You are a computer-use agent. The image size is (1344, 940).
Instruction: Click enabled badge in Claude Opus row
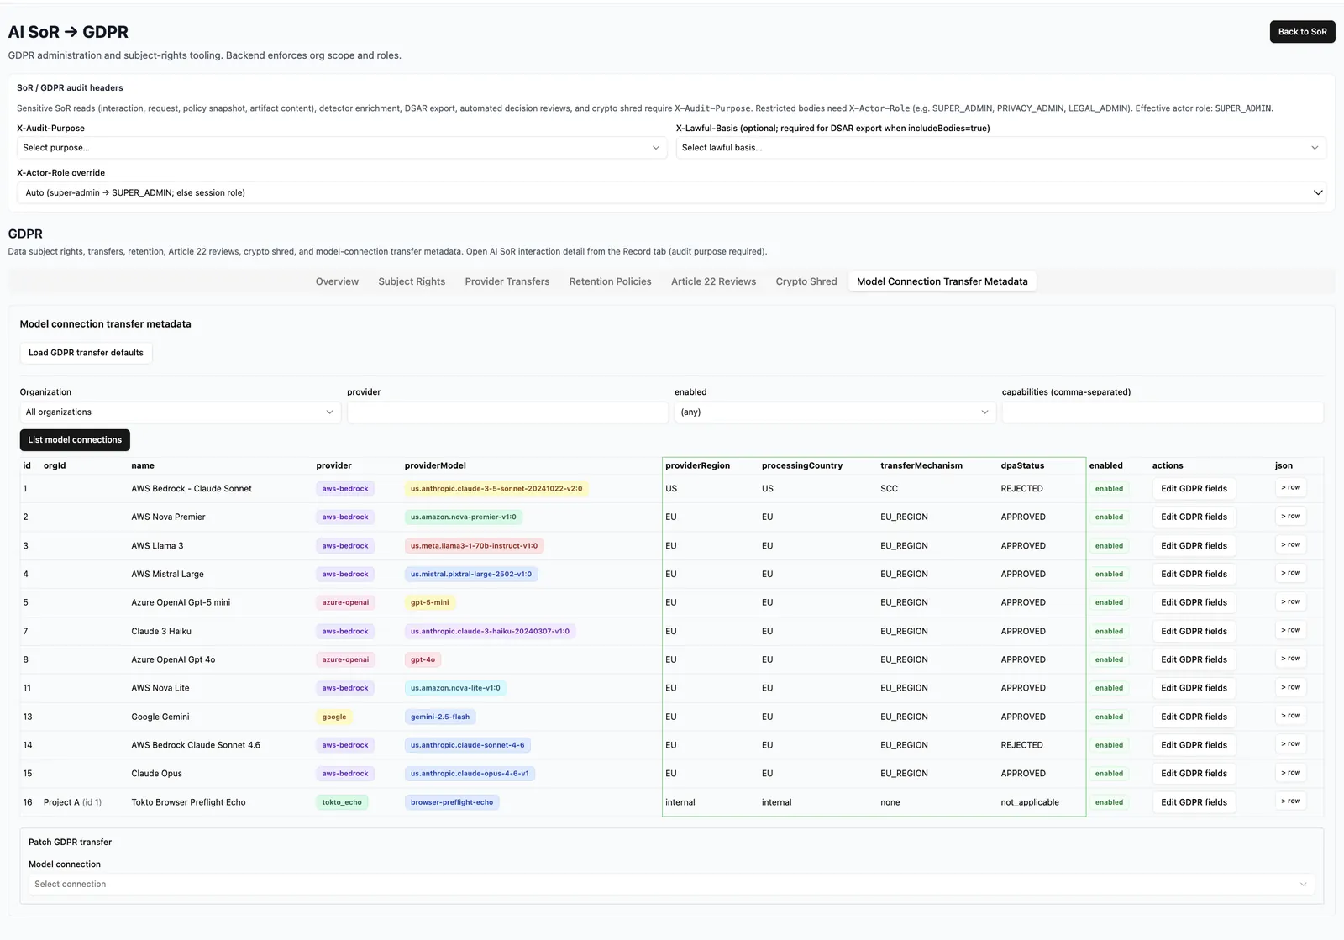pyautogui.click(x=1109, y=774)
